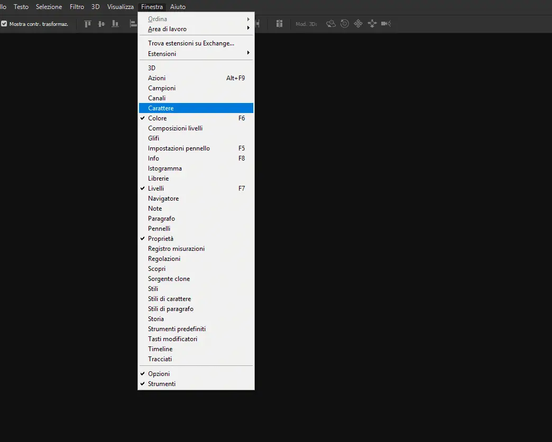Uncheck the Opzioni bar entry
Screen dimensions: 552x442
pos(196,374)
